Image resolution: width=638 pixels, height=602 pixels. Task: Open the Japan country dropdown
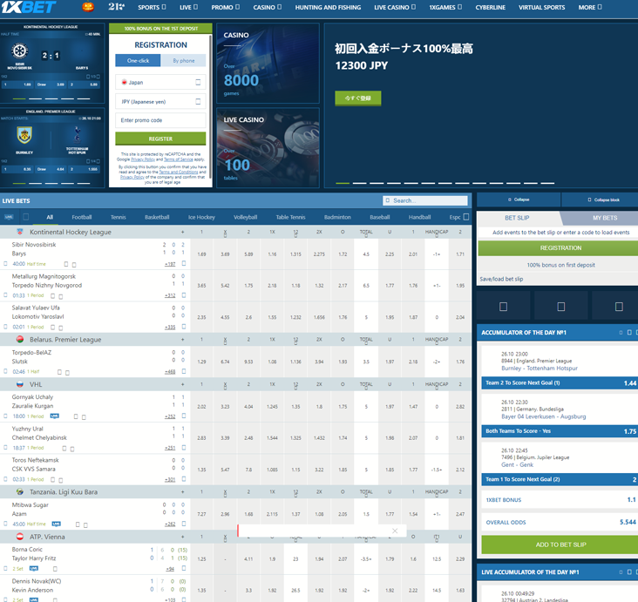160,82
